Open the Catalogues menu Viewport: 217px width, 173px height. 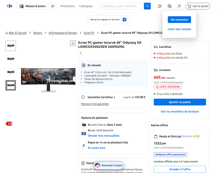(86, 6)
